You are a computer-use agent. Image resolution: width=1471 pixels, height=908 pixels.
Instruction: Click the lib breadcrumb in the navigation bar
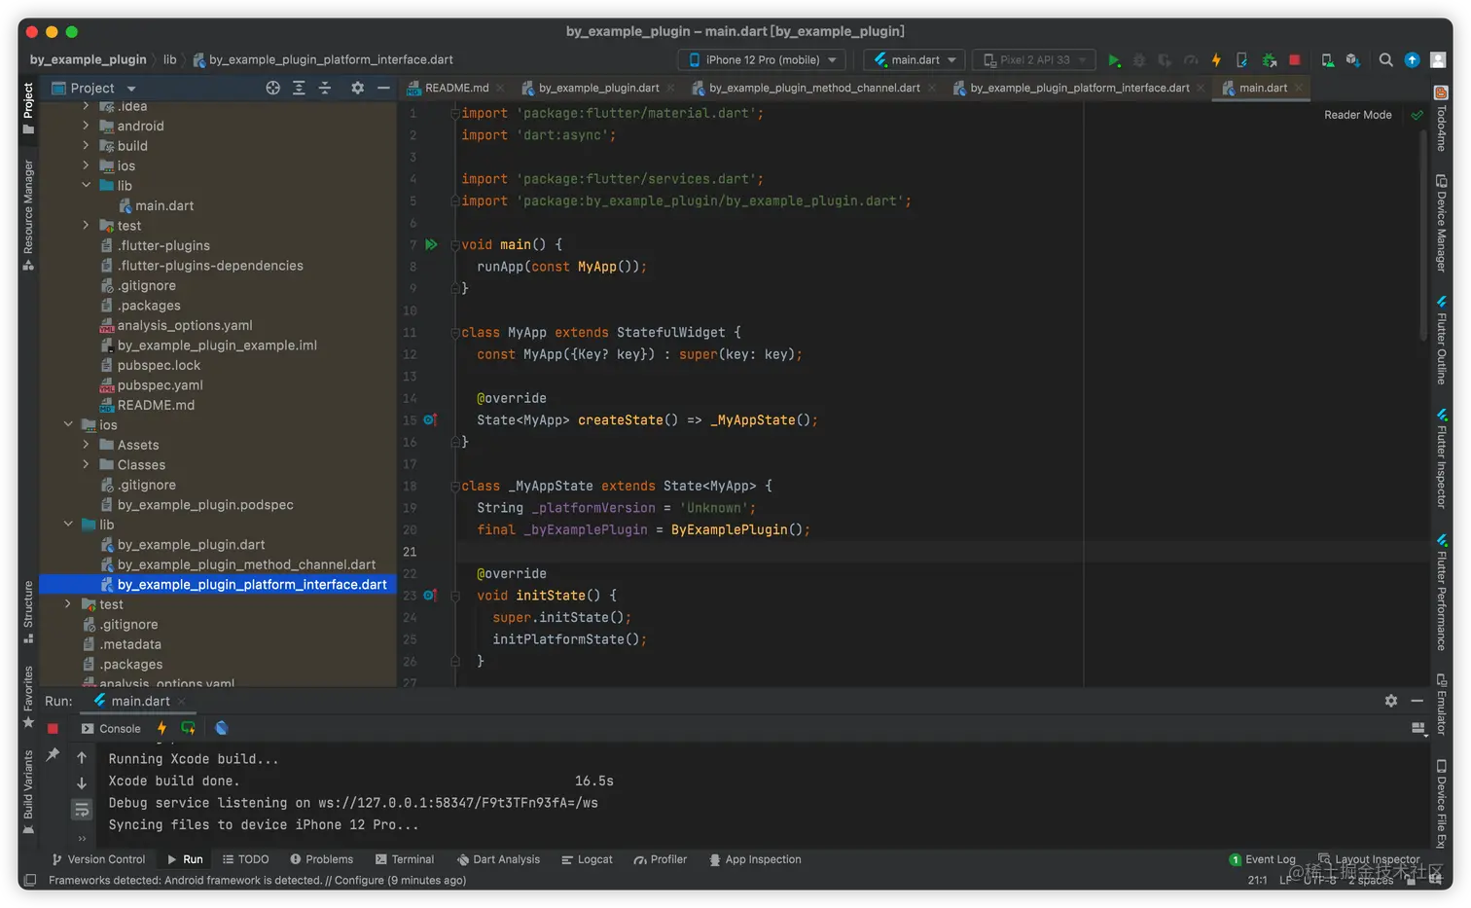tap(169, 59)
